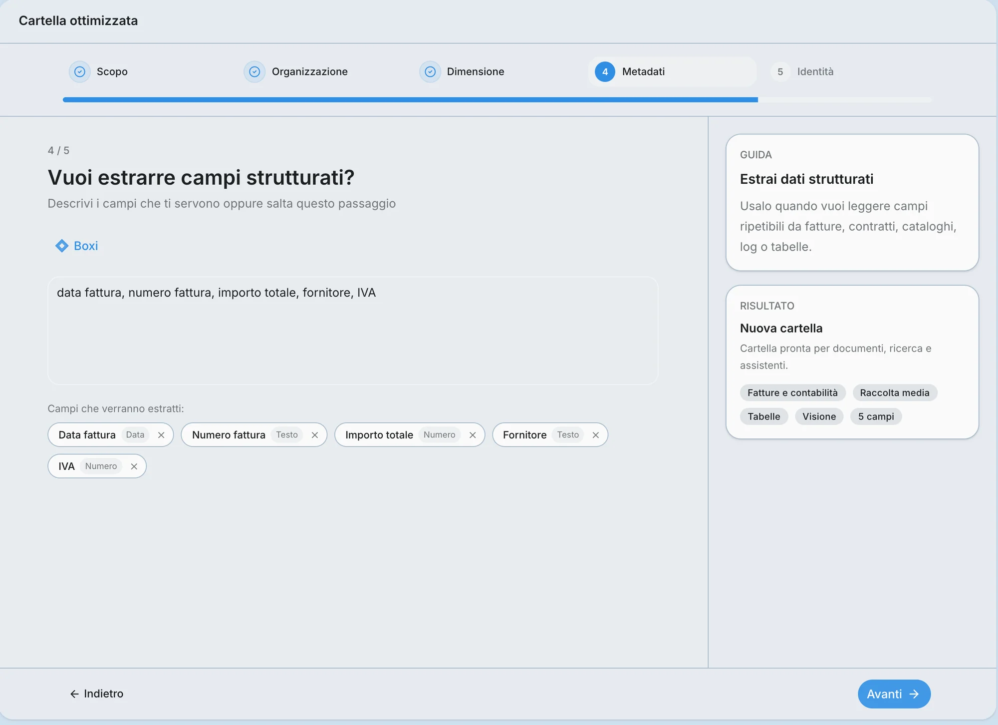The height and width of the screenshot is (725, 998).
Task: Click the Boxi assistant link
Action: 77,246
